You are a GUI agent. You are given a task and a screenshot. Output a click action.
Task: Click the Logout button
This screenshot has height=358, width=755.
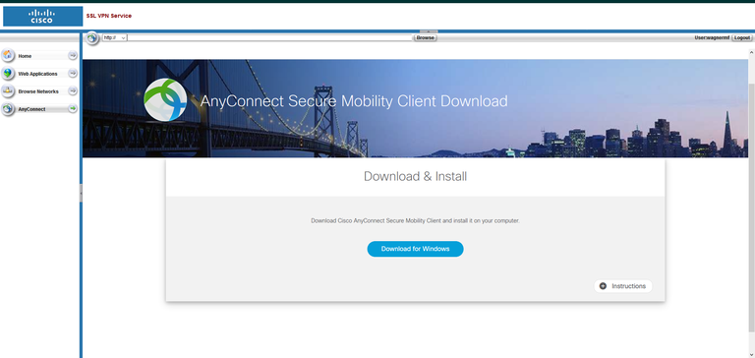click(742, 37)
